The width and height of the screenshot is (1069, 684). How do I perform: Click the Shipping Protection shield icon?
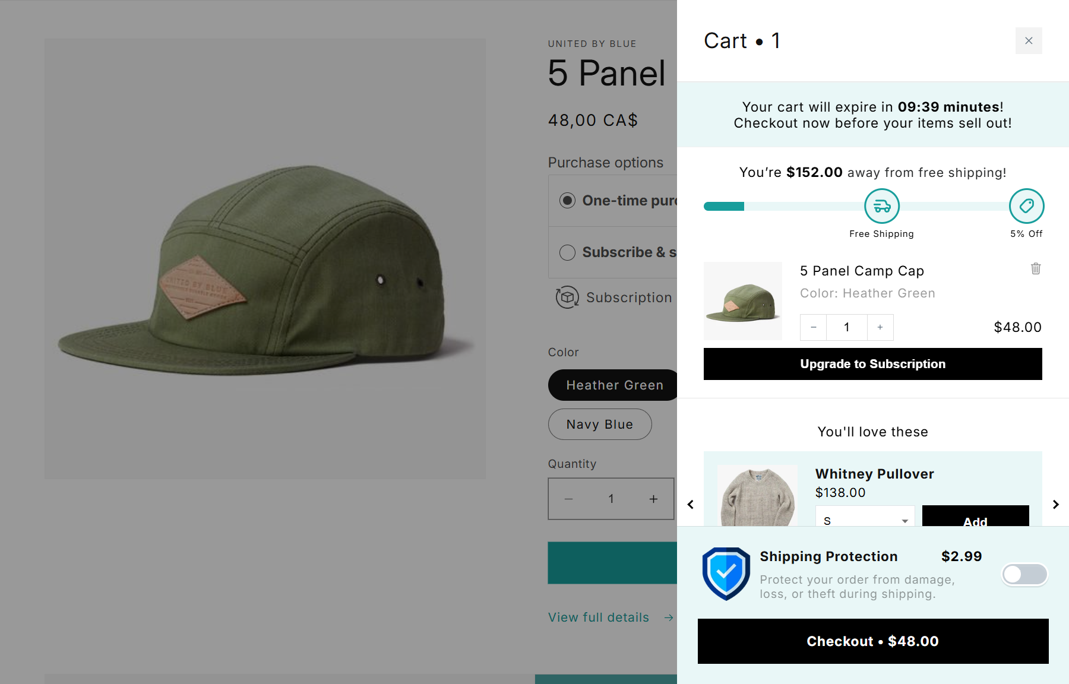(x=725, y=574)
